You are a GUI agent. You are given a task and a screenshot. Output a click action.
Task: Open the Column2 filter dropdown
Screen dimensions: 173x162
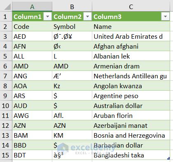pyautogui.click(x=87, y=16)
